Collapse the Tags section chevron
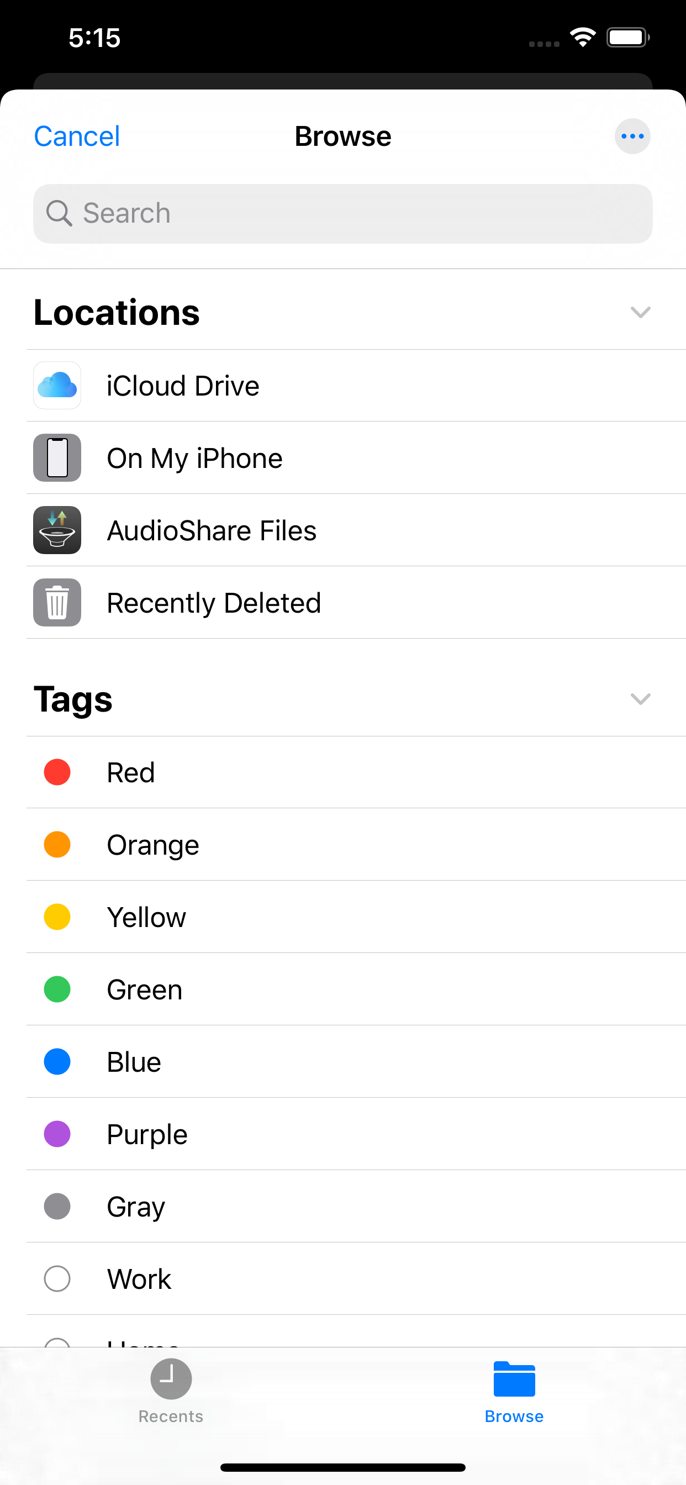This screenshot has width=686, height=1485. point(641,699)
